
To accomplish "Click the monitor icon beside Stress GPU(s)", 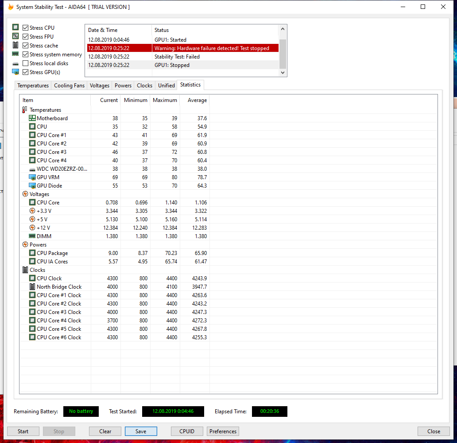I will [15, 71].
